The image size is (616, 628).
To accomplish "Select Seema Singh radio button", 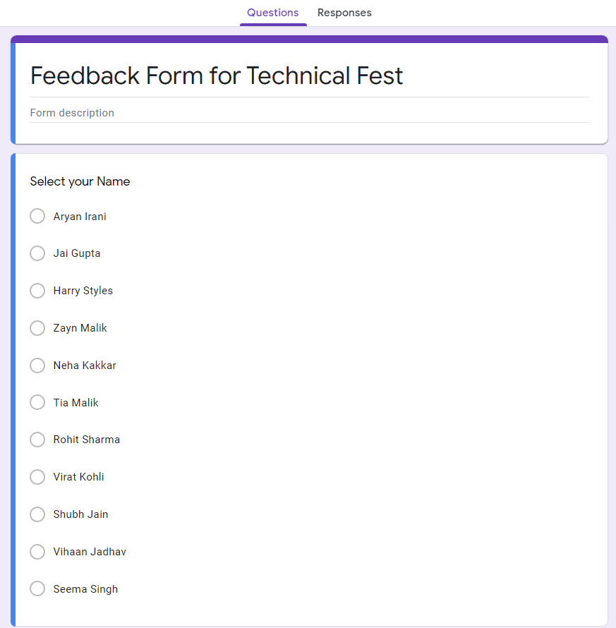I will (x=37, y=588).
